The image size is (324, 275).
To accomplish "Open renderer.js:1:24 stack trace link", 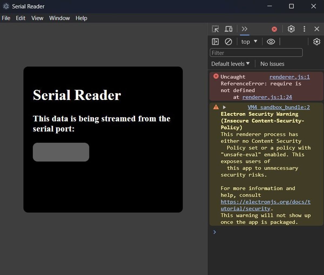I will pyautogui.click(x=267, y=97).
